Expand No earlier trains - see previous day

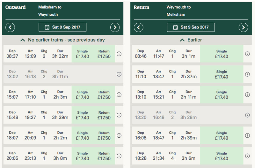click(x=62, y=40)
